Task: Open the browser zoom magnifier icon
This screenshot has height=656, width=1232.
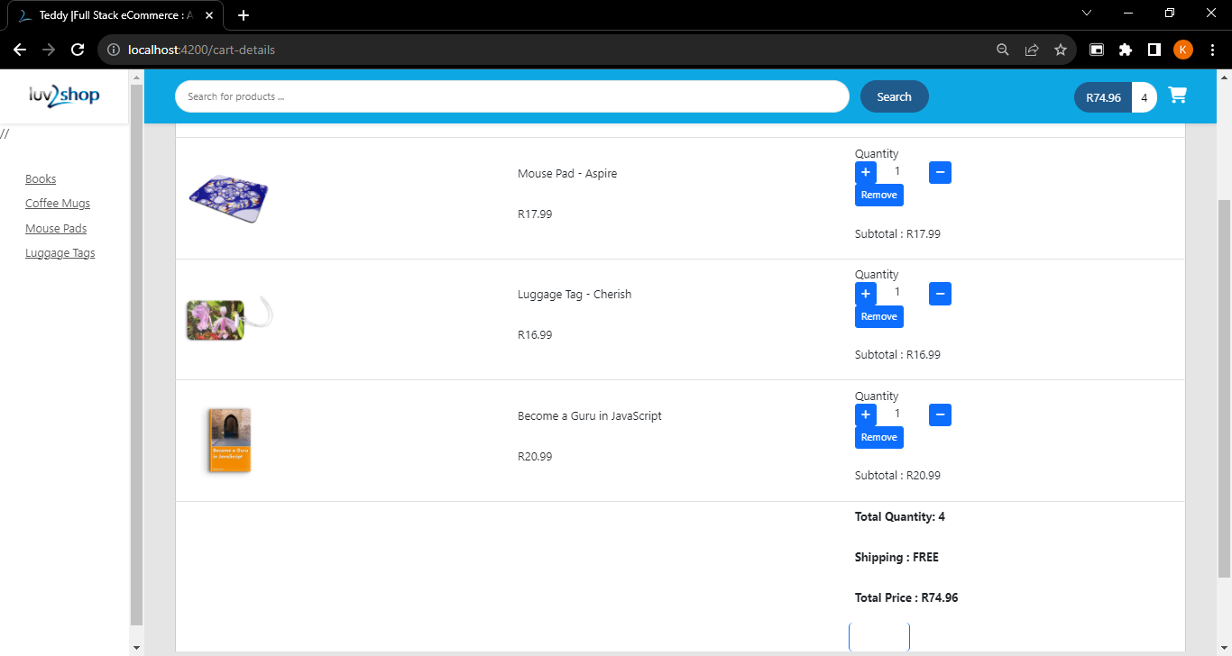Action: (1002, 50)
